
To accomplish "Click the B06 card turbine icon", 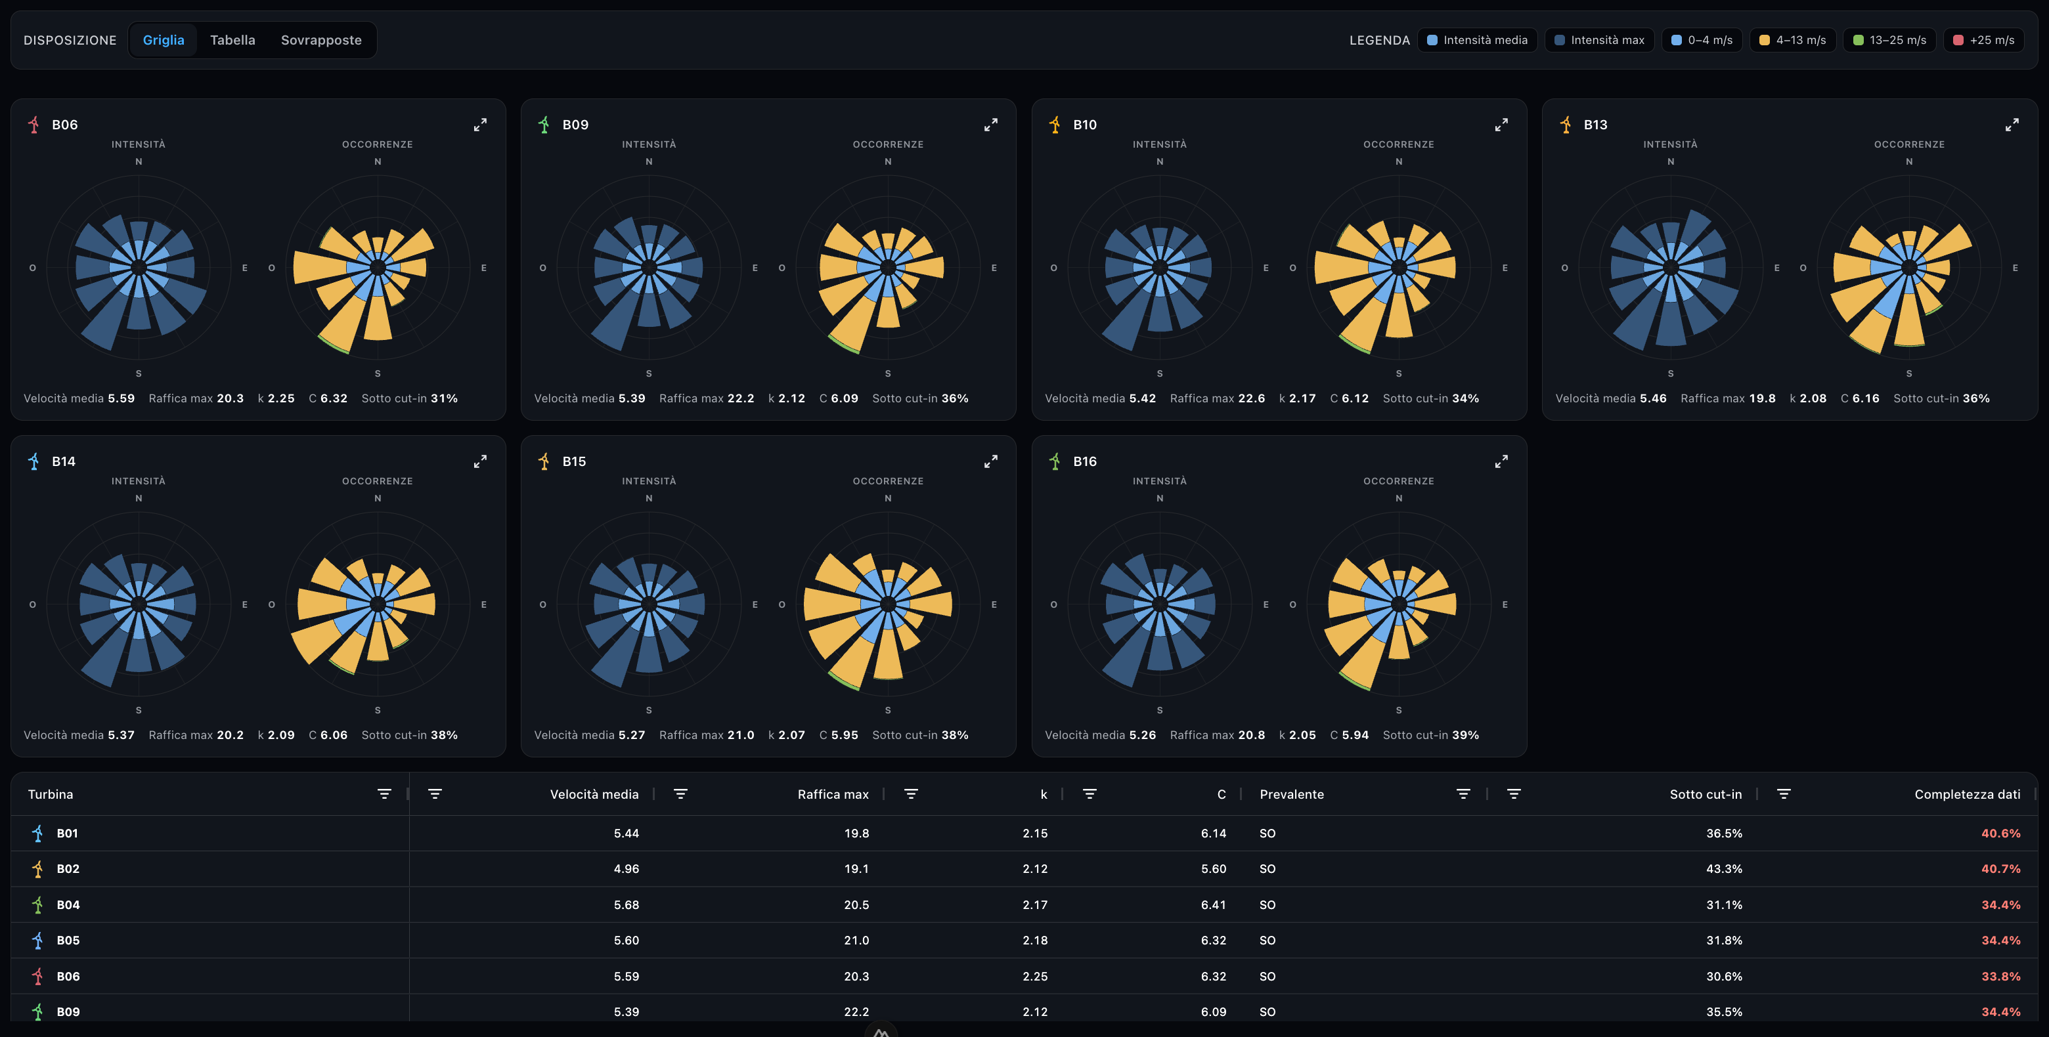I will click(x=33, y=125).
